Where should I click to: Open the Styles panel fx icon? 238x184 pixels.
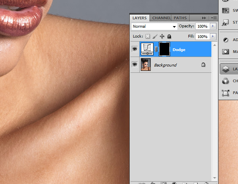[x=226, y=22]
